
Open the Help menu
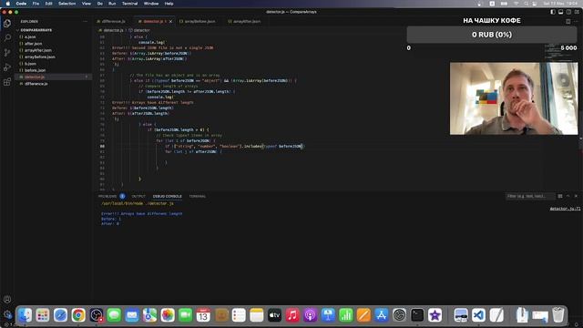(x=169, y=4)
